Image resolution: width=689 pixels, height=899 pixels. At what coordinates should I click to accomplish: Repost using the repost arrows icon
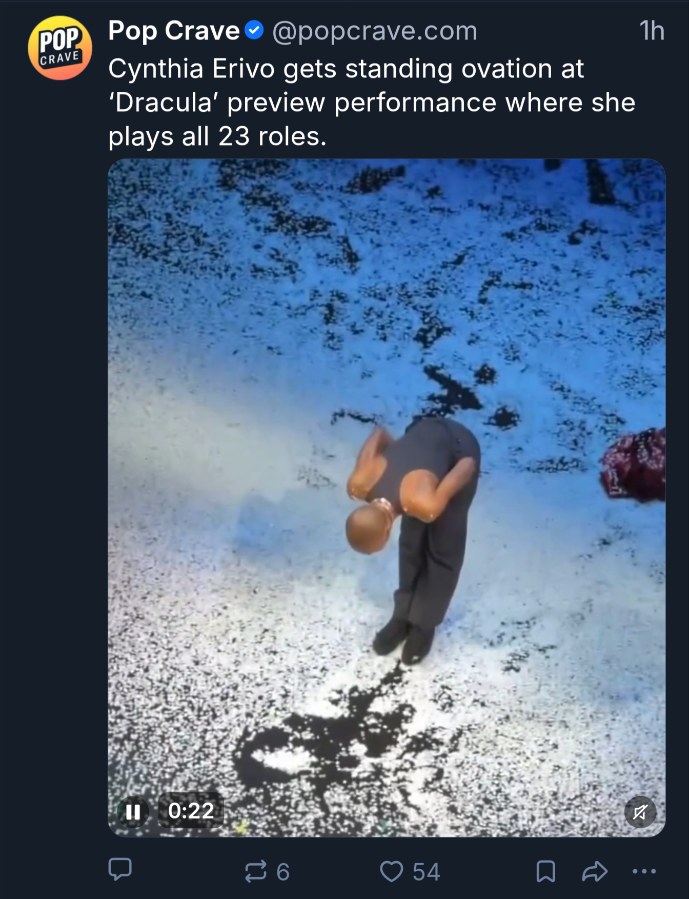coord(256,871)
